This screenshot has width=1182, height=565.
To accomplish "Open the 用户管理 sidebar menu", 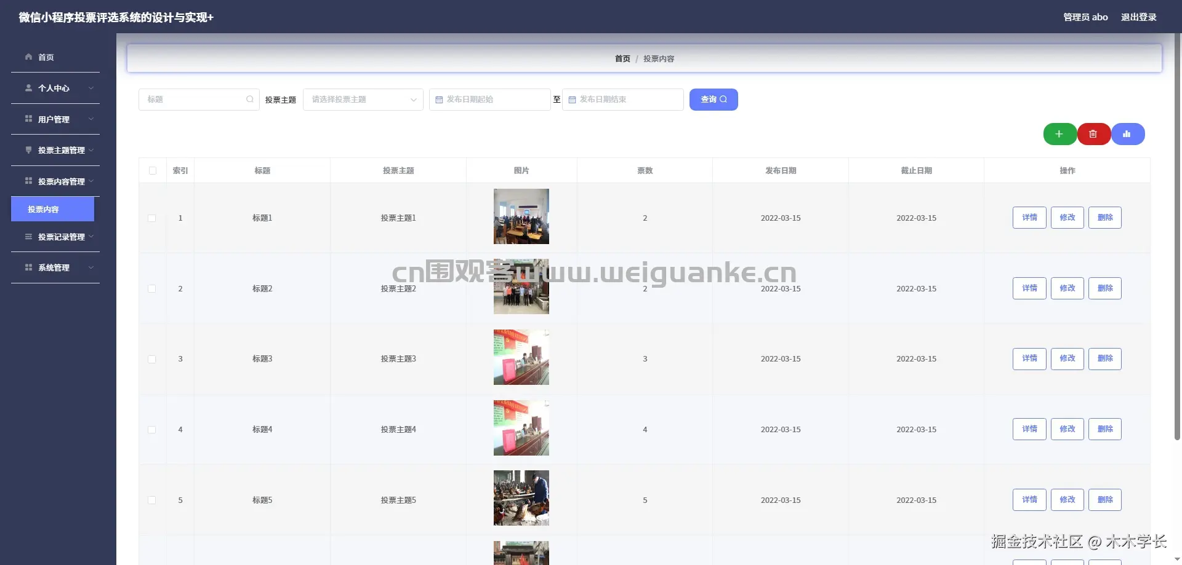I will tap(55, 119).
